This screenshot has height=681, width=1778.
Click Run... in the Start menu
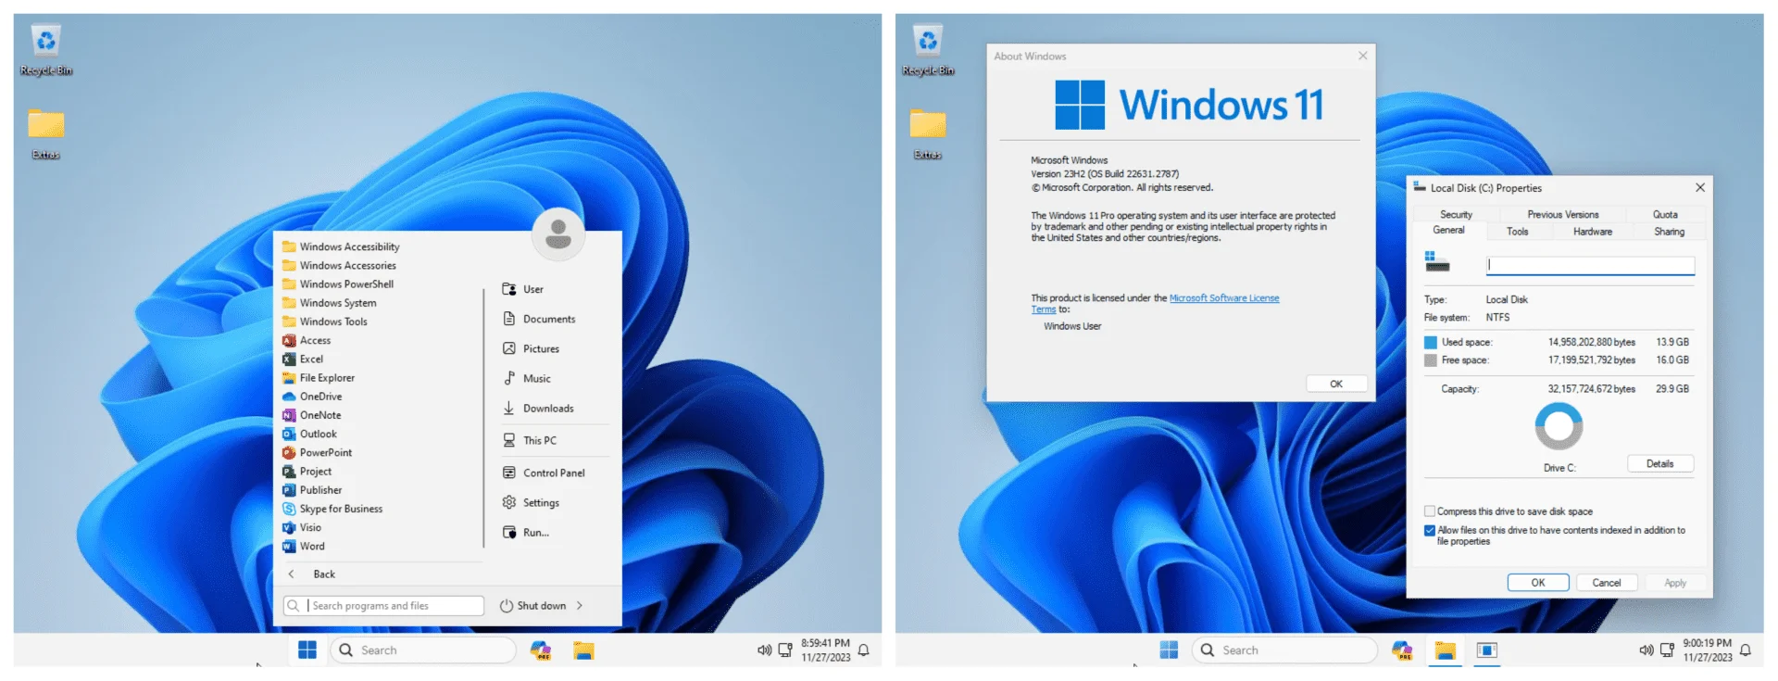(x=525, y=532)
